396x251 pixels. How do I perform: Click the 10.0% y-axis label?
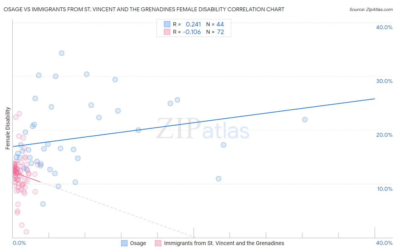pos(385,189)
